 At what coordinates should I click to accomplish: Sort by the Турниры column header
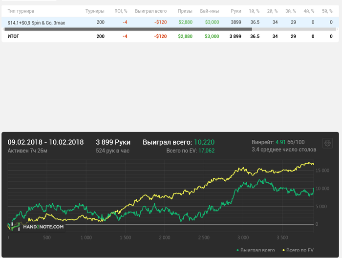(x=95, y=11)
